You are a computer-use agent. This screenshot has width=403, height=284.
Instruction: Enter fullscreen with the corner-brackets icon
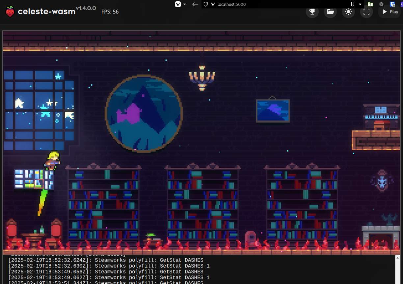pos(366,12)
